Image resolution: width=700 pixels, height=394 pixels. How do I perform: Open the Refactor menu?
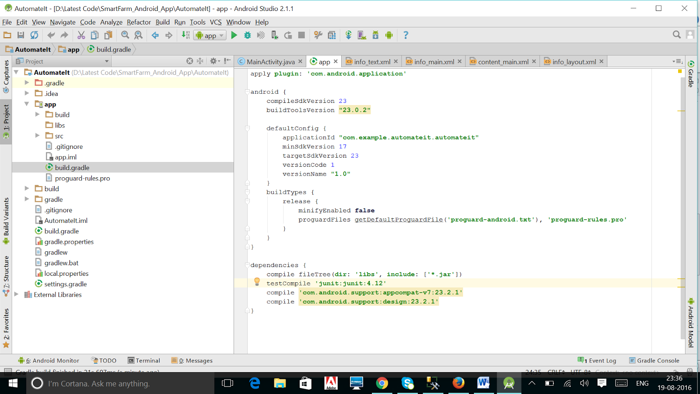139,22
